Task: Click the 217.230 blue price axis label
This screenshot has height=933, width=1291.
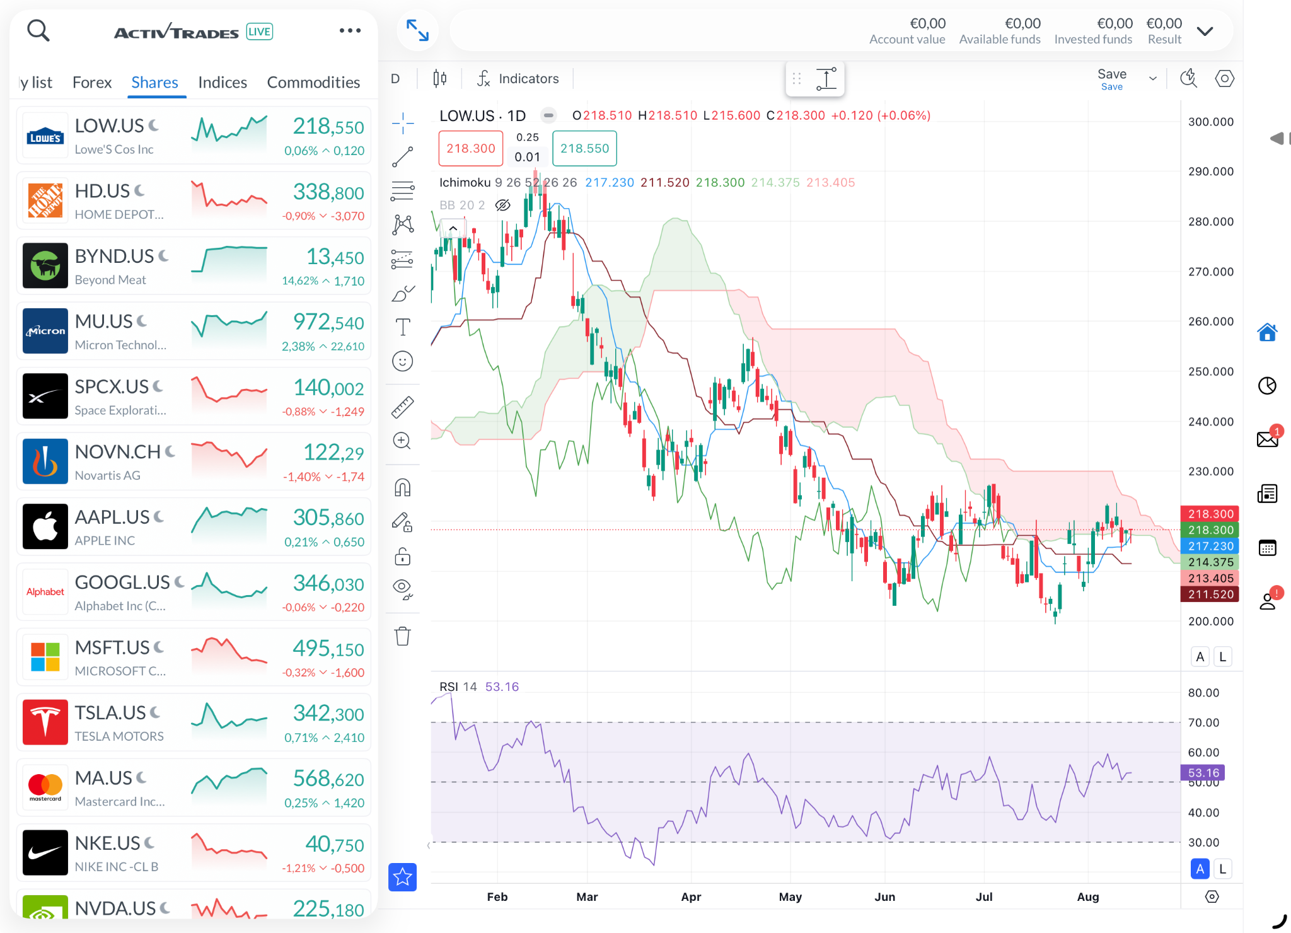Action: [x=1210, y=546]
